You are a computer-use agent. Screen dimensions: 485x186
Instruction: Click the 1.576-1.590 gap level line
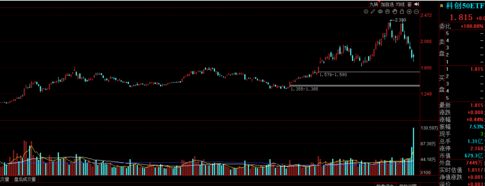pos(369,72)
